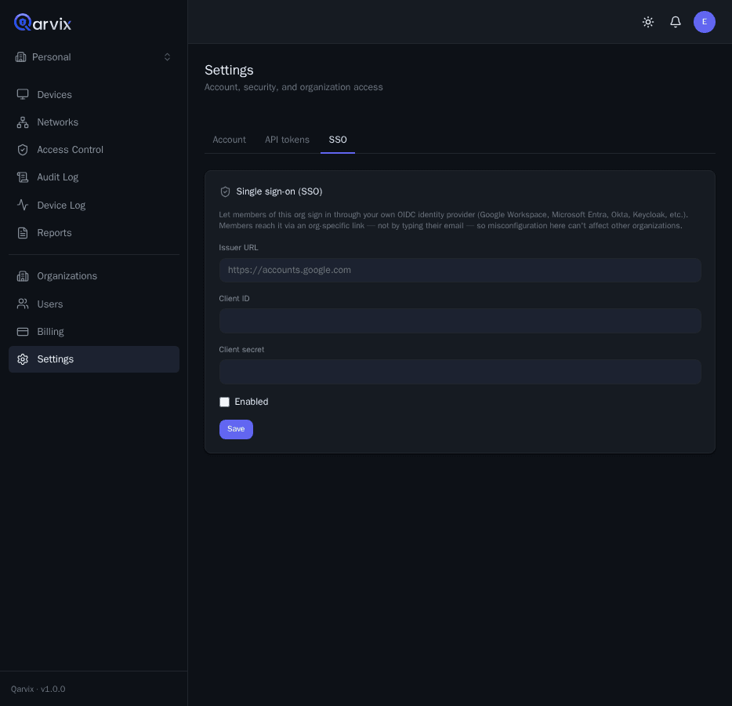Open the API tokens tab
The width and height of the screenshot is (732, 706).
pos(287,140)
